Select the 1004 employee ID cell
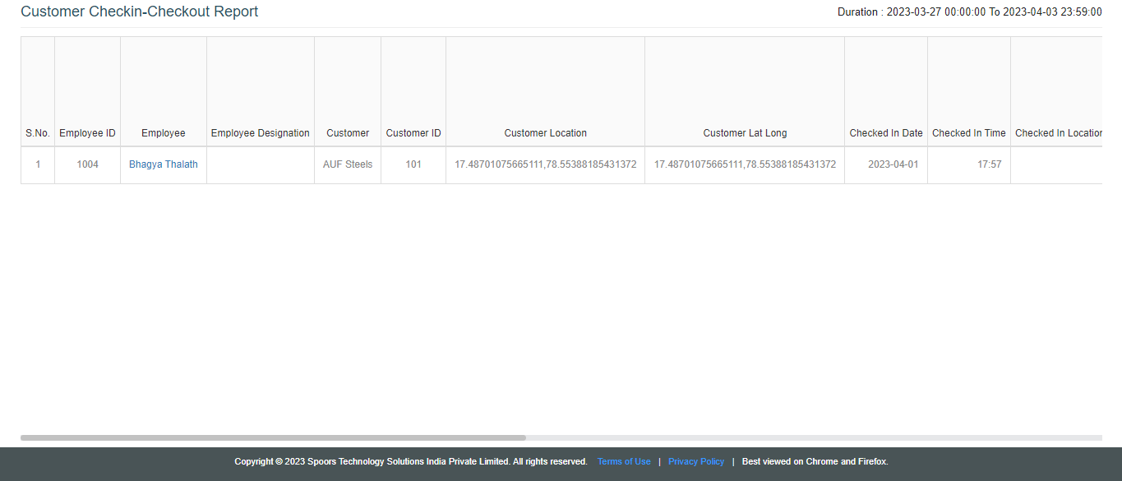 coord(87,164)
